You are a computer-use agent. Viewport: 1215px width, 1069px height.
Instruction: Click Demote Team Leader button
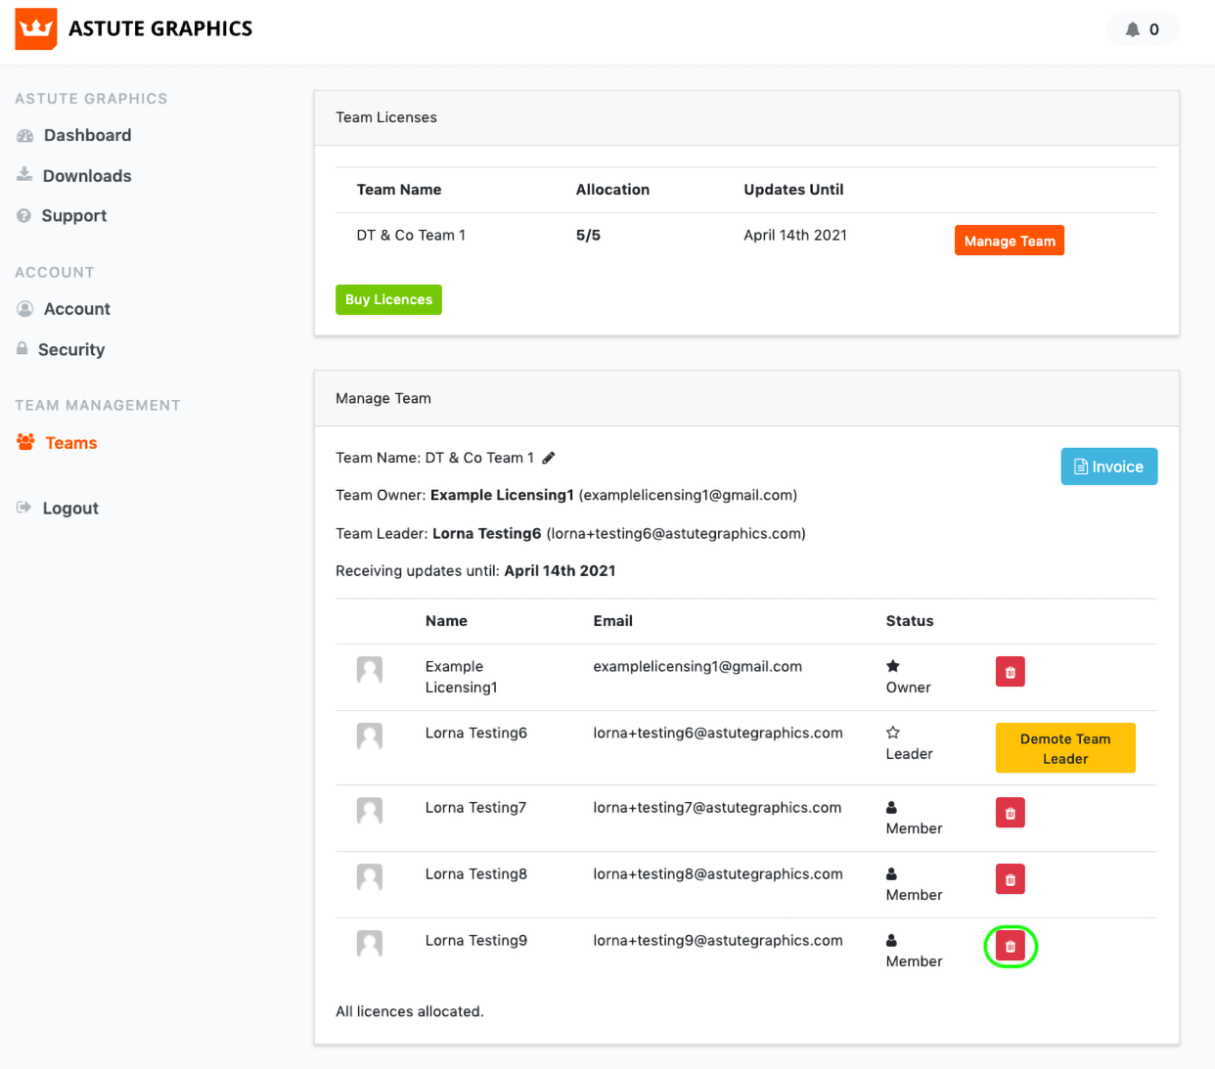point(1064,748)
